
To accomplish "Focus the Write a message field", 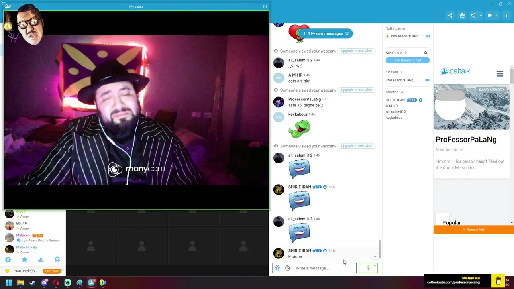I will 324,268.
